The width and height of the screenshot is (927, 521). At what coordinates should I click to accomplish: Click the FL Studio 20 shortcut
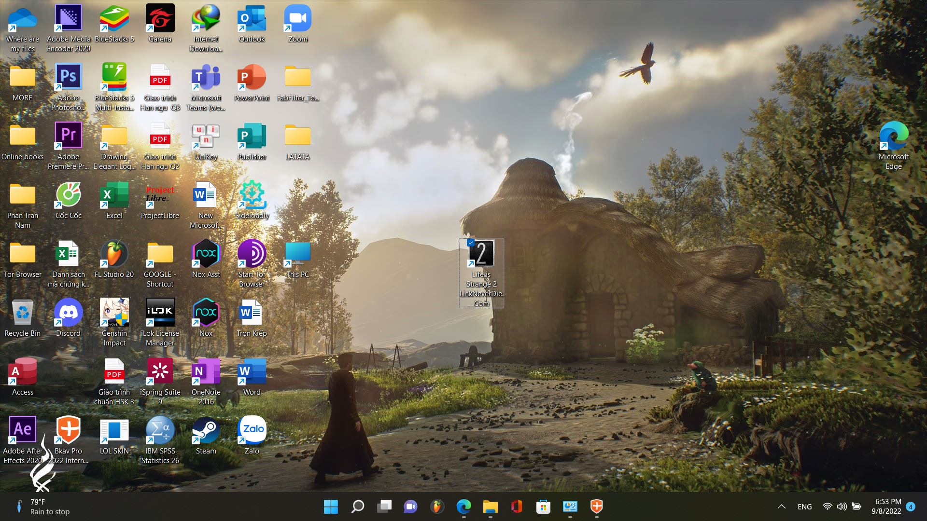pos(114,254)
